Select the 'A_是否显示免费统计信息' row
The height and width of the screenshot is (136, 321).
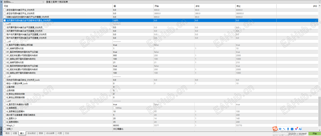point(160,104)
